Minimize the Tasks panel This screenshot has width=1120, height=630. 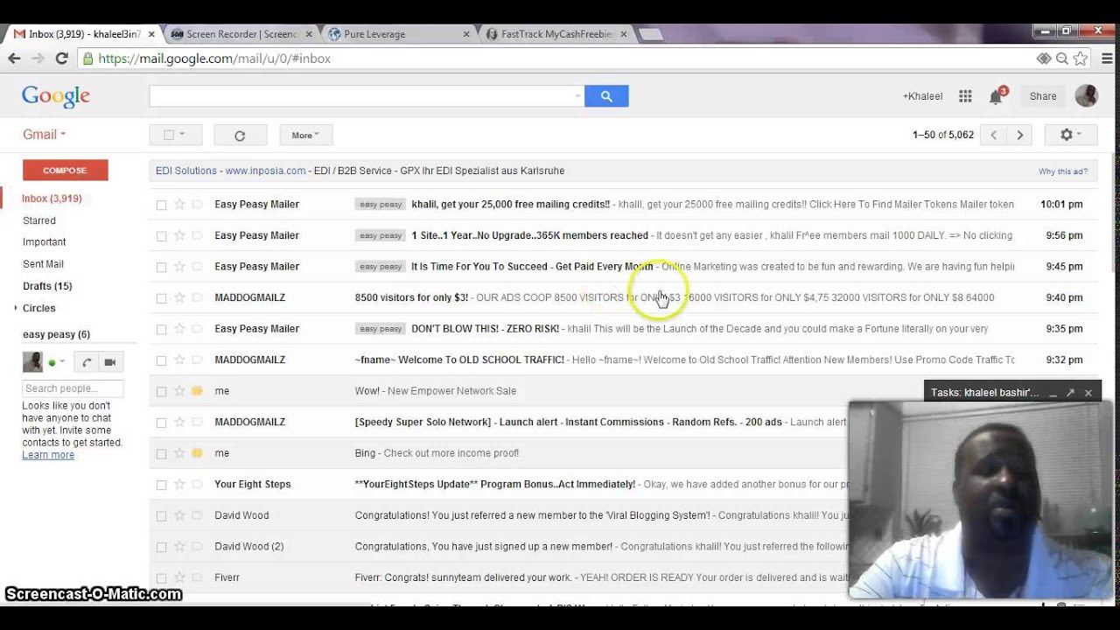point(1053,393)
